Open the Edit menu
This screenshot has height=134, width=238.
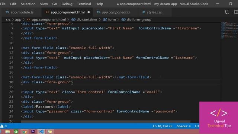pyautogui.click(x=13, y=4)
